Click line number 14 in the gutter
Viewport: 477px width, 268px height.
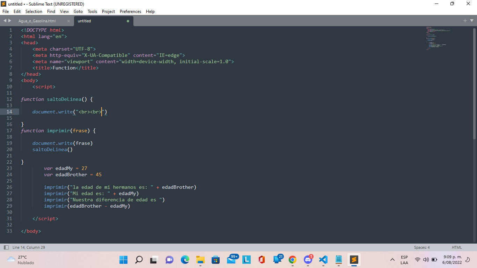[x=9, y=112]
